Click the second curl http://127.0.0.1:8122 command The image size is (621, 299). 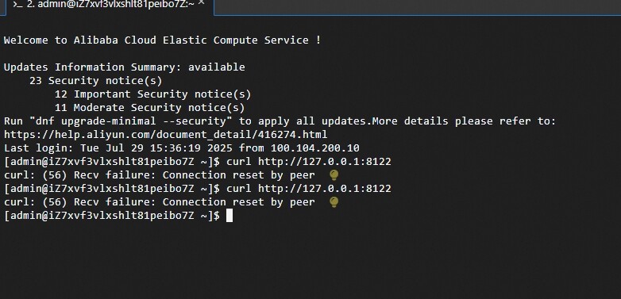[309, 189]
